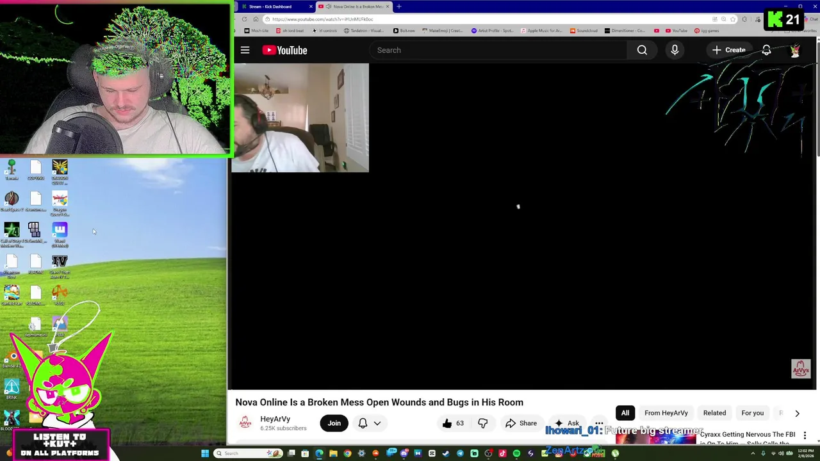Open the MakeEmoji bookmark
This screenshot has height=461, width=820.
442,31
